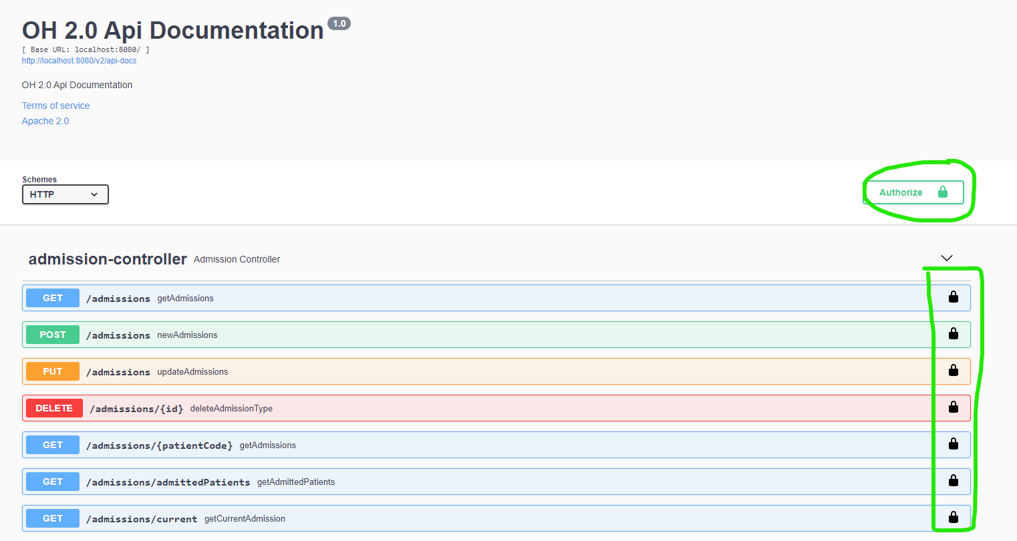Open the lock on GET /admissions/{patientCode}
Screen dimensions: 1017x541
point(953,444)
